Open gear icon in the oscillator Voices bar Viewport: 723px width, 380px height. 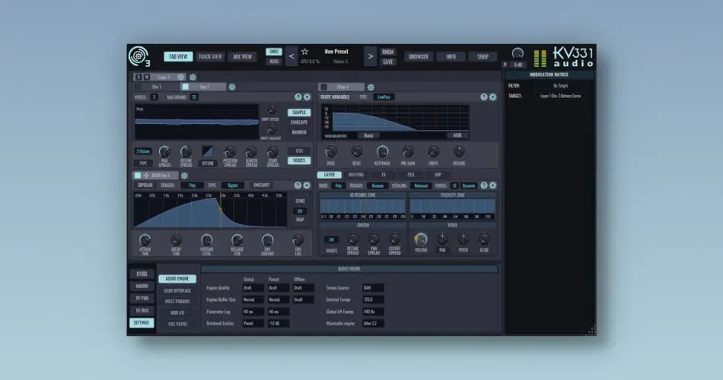click(x=307, y=97)
